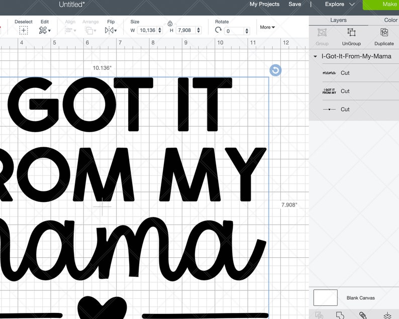The image size is (399, 319).
Task: Click the black heart shape on canvas
Action: coord(102,307)
